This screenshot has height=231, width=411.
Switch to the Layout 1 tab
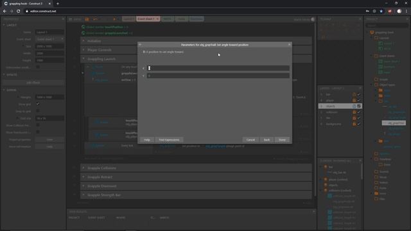pyautogui.click(x=128, y=19)
